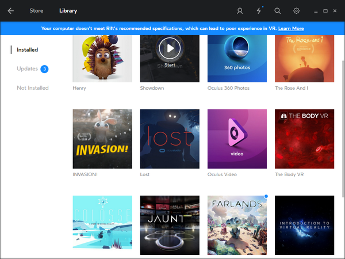Viewport: 345px width, 259px height.
Task: Start Showdown with the play button
Action: (170, 48)
